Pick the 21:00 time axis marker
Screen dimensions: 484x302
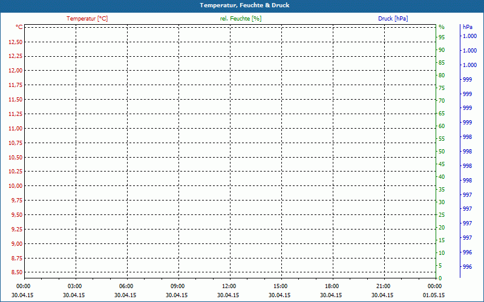(383, 286)
